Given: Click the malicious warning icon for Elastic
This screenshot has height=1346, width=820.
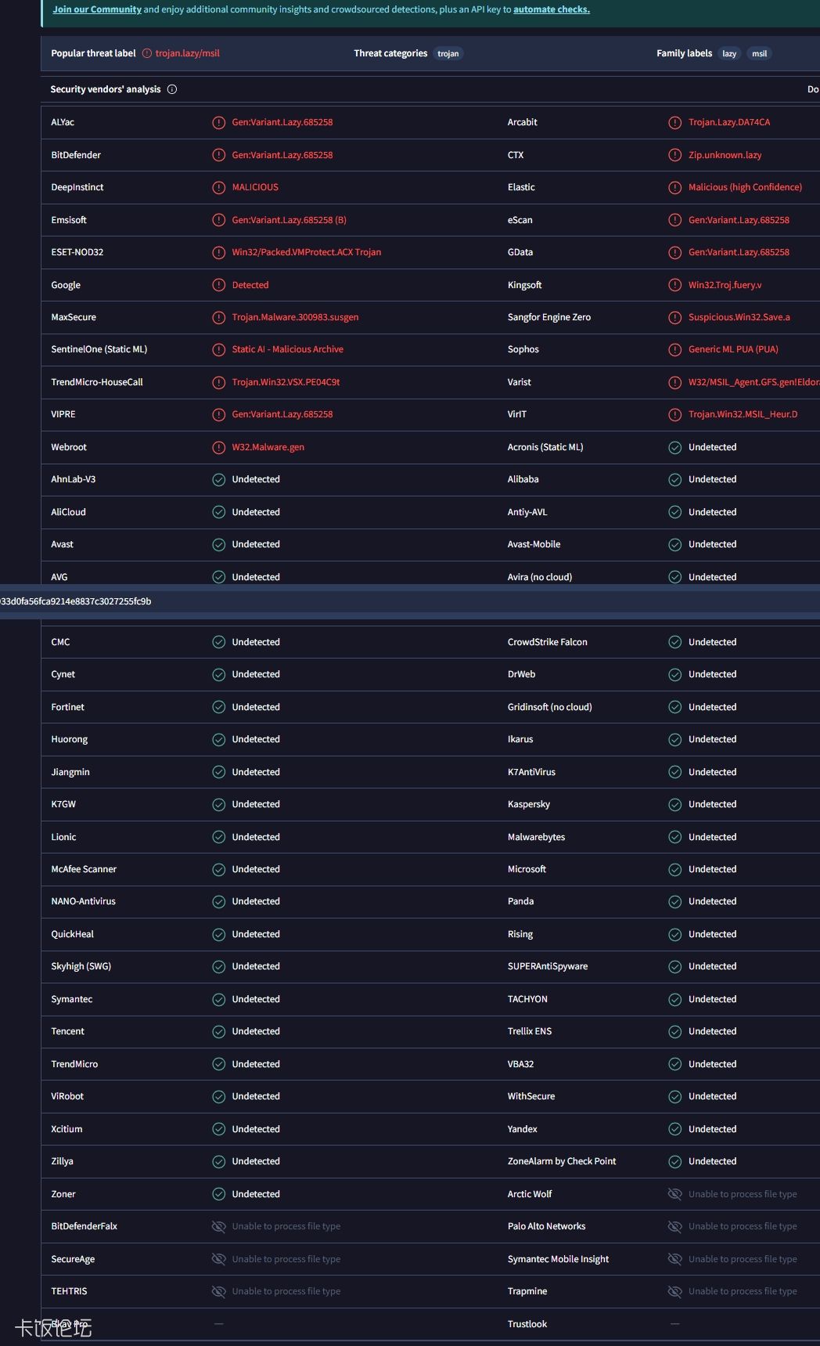Looking at the screenshot, I should pos(675,187).
